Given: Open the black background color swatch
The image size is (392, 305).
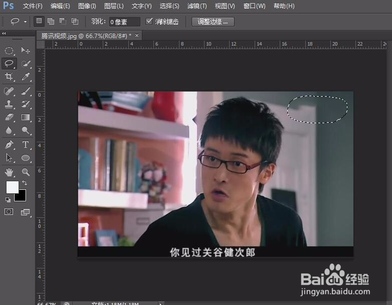Looking at the screenshot, I should click(22, 197).
